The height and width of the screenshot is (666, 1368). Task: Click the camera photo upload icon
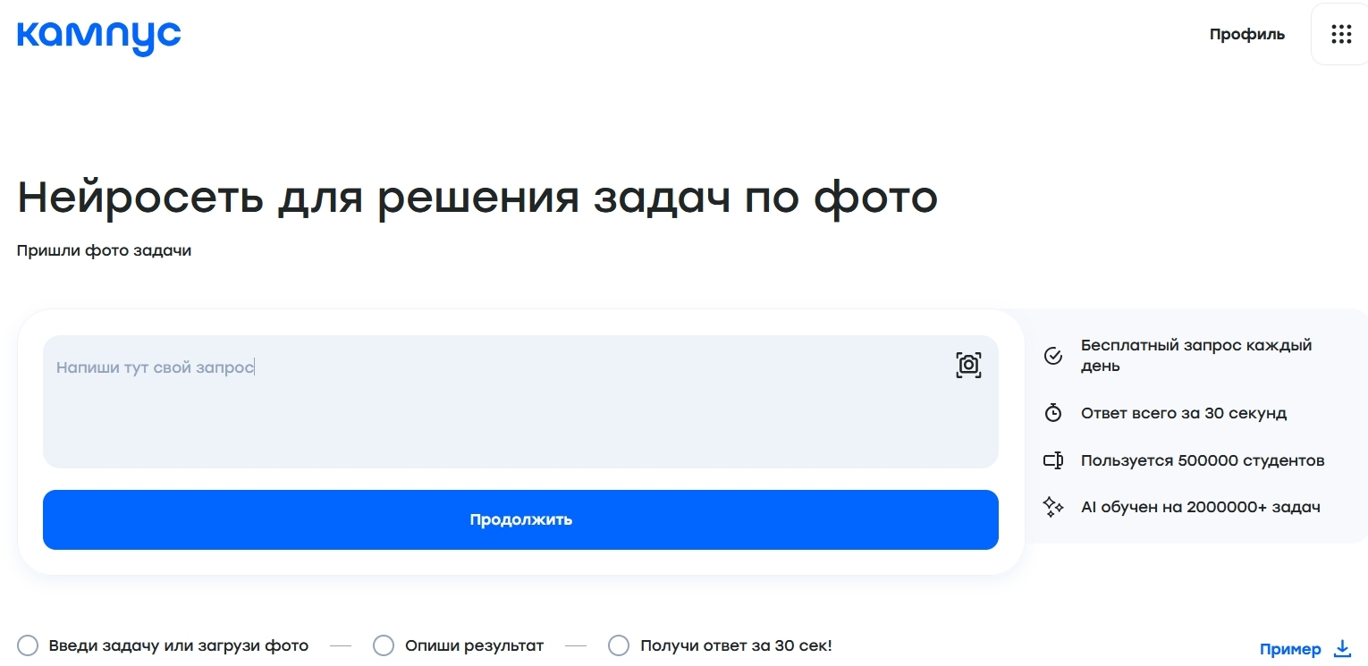pyautogui.click(x=968, y=365)
